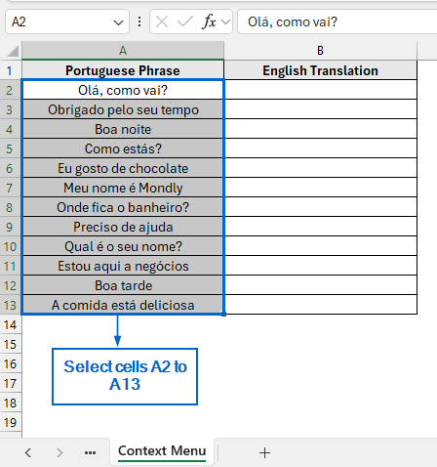Select cell Onde fica o banheiro?

click(123, 207)
